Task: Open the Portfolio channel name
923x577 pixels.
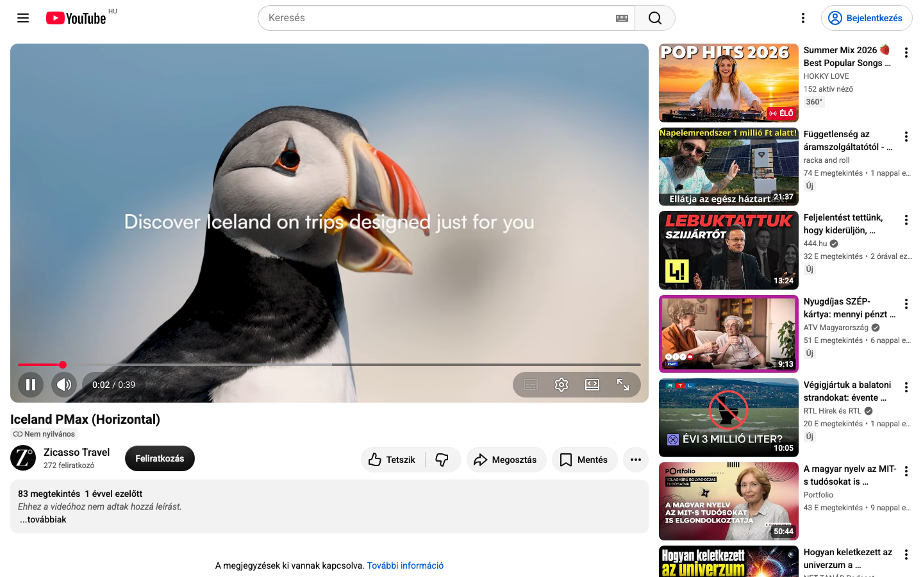Action: (819, 495)
